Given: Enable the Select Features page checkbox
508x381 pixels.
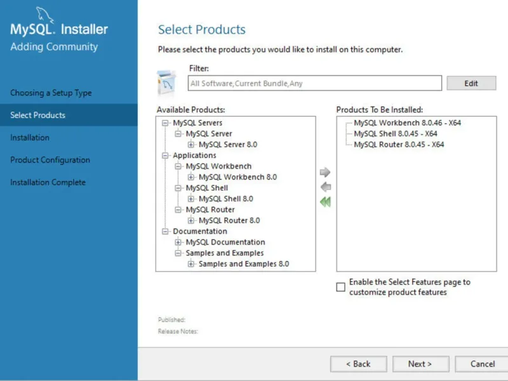Looking at the screenshot, I should coord(340,287).
